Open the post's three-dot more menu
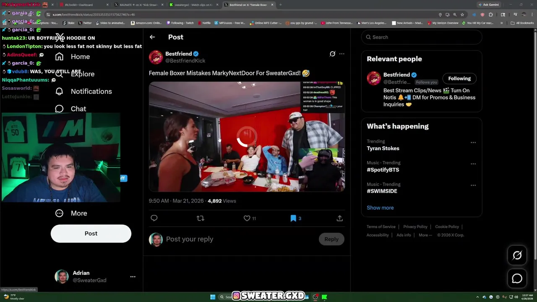Image resolution: width=537 pixels, height=302 pixels. tap(341, 54)
